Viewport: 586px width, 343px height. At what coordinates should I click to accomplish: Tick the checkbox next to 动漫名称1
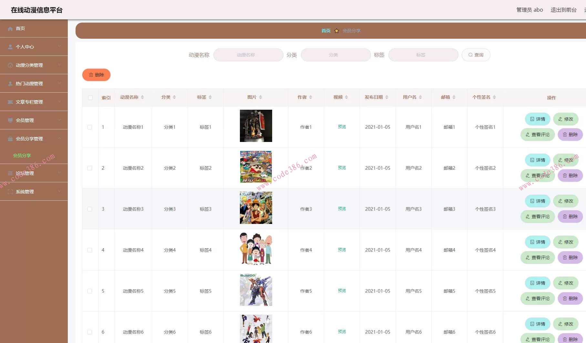pos(90,127)
